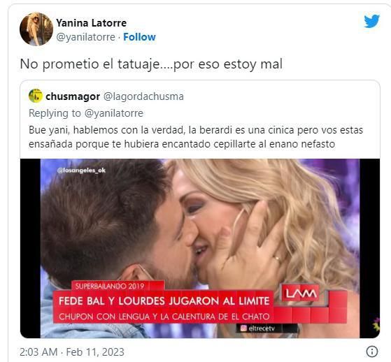
Task: Click the @losangeles_ok watermark in the video
Action: click(x=81, y=171)
